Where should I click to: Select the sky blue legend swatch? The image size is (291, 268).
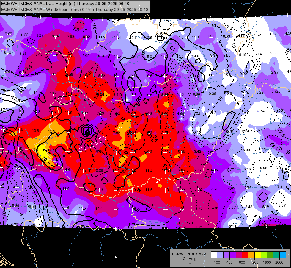[283, 255]
